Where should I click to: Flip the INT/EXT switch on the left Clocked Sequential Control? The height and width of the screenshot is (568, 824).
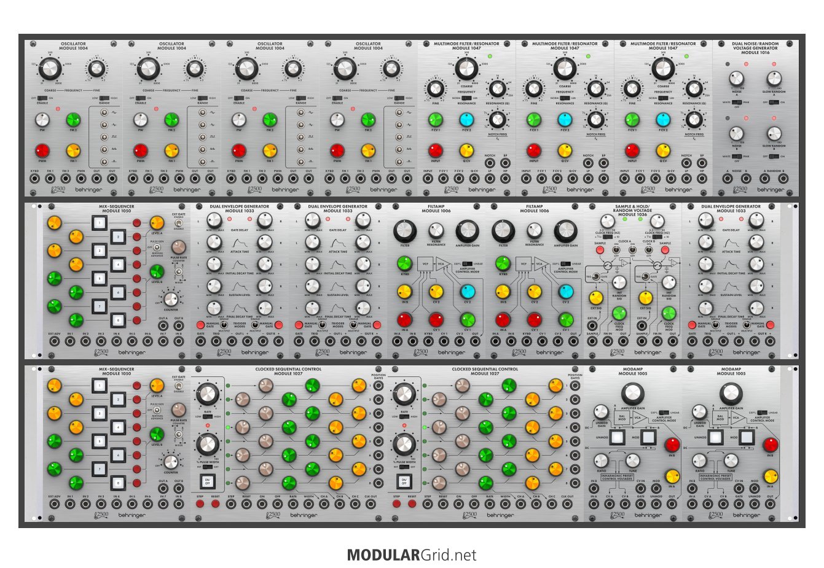pyautogui.click(x=207, y=467)
